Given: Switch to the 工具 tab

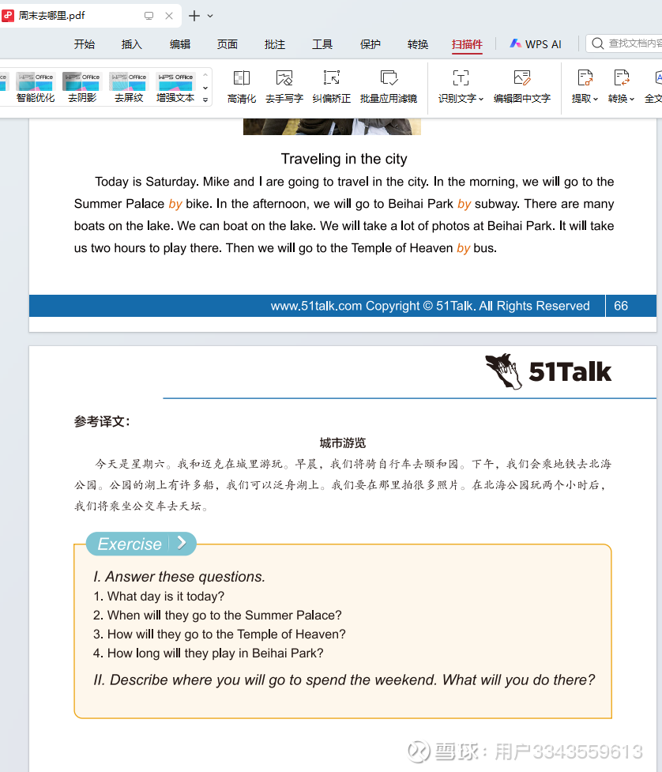Looking at the screenshot, I should pyautogui.click(x=322, y=44).
